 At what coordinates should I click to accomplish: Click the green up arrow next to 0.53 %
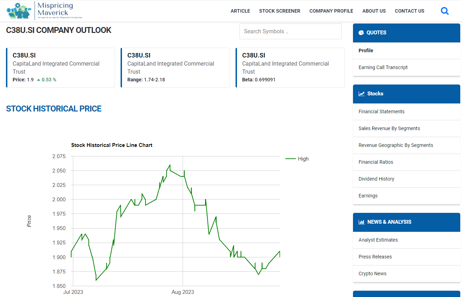(x=38, y=80)
